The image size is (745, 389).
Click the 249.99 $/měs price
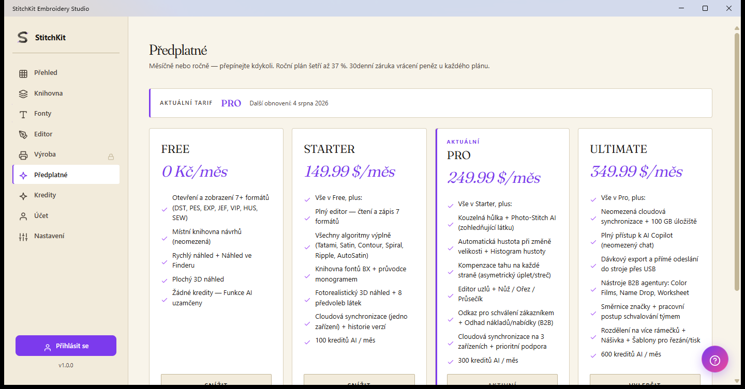tap(494, 178)
